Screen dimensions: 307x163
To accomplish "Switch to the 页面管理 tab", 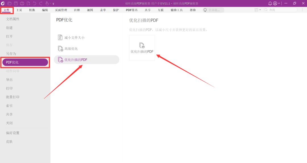I will (x=61, y=10).
